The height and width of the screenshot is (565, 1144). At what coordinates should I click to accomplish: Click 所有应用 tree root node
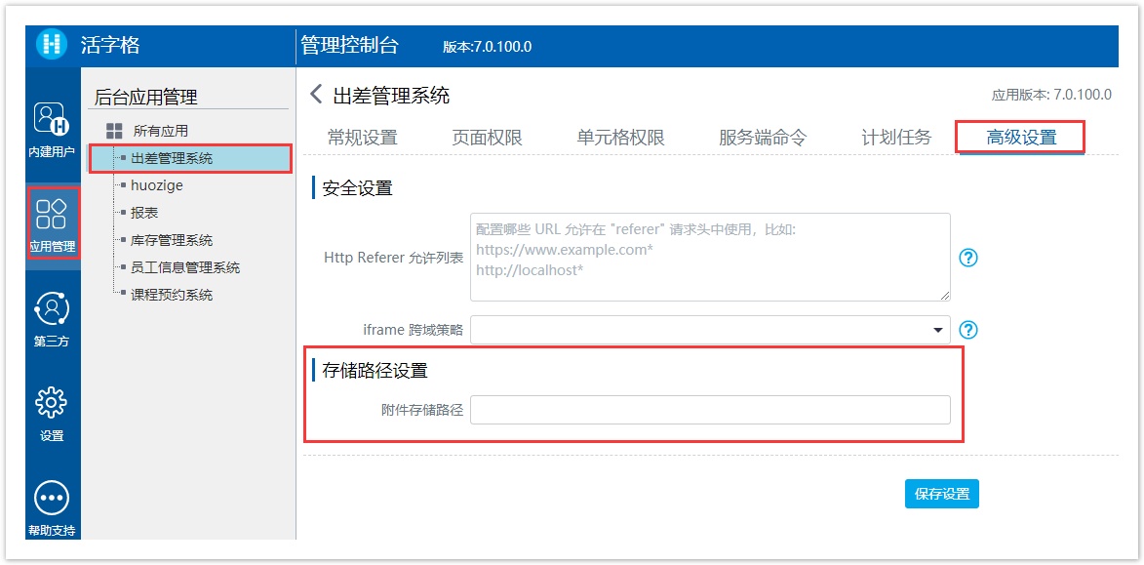(160, 131)
